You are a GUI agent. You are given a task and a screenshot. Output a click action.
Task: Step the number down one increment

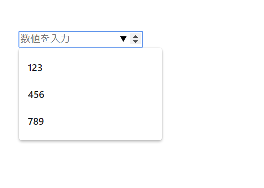pyautogui.click(x=136, y=41)
